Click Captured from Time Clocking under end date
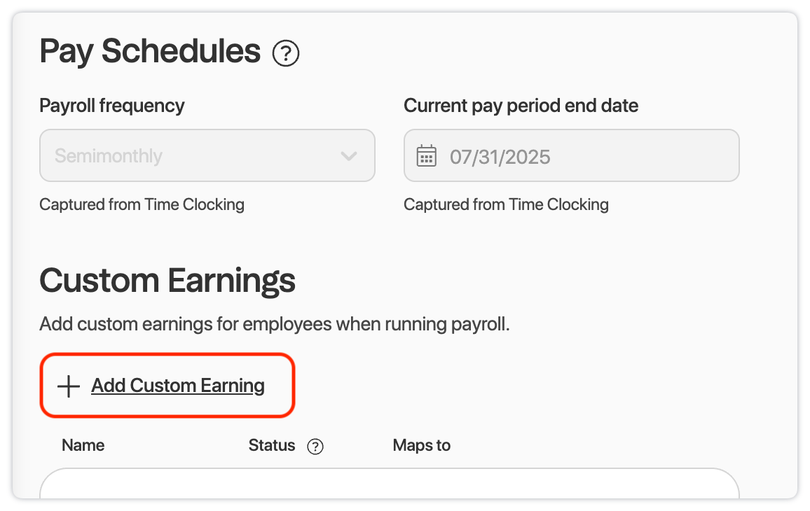The width and height of the screenshot is (810, 511). point(506,204)
